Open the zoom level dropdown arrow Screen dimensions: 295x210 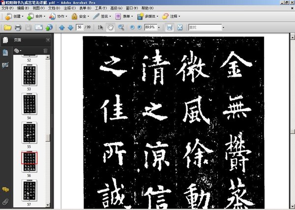click(x=159, y=28)
